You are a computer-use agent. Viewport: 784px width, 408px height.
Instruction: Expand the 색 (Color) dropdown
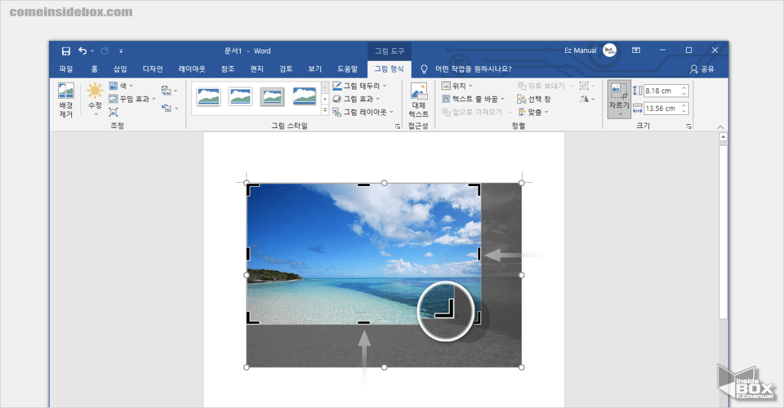pyautogui.click(x=122, y=86)
